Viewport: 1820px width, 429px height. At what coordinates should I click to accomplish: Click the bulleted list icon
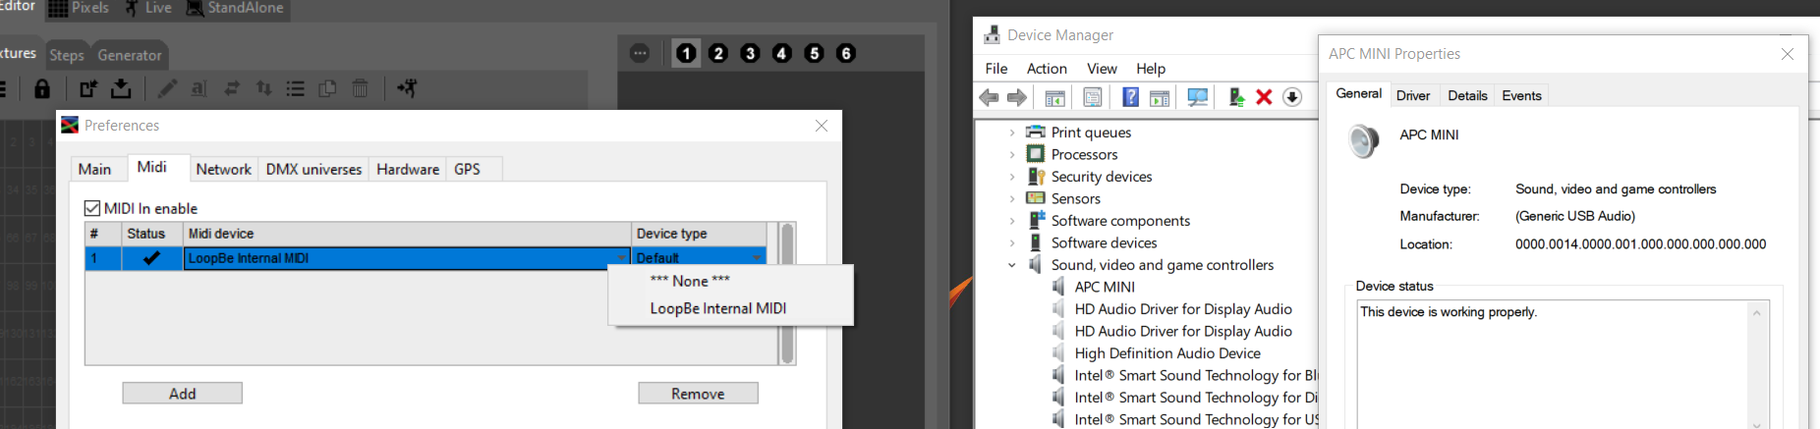[295, 89]
